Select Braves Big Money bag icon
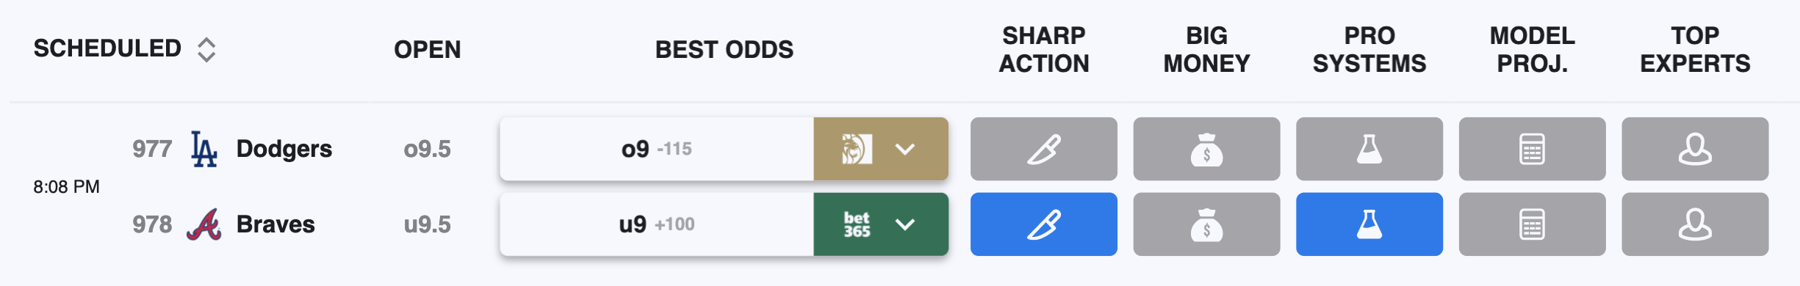The height and width of the screenshot is (286, 1800). coord(1206,224)
